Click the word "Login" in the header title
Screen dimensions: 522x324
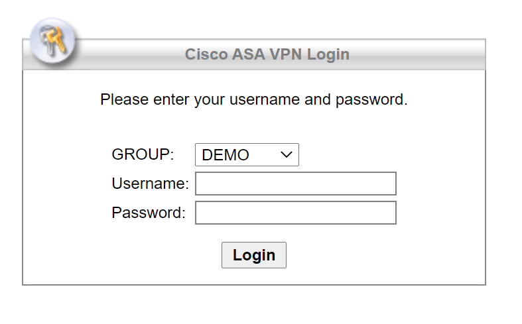coord(328,54)
